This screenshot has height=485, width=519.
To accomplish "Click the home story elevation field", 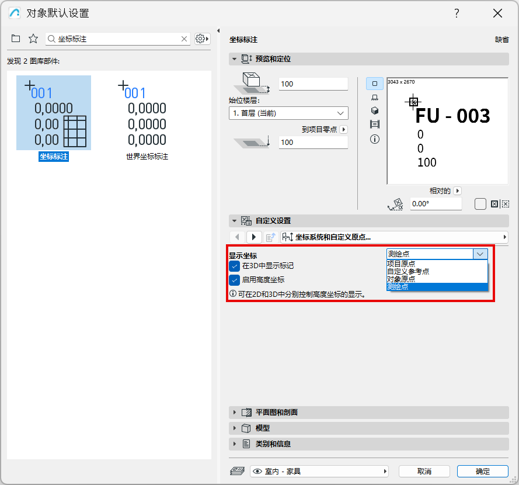I will click(x=313, y=84).
